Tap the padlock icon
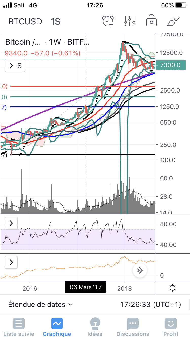Viewport: 190px width, 339px height. point(151,21)
